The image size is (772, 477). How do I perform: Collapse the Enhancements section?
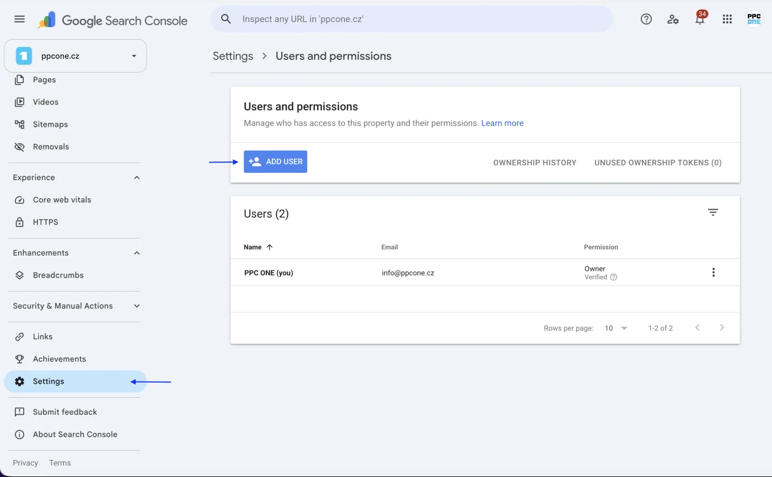tap(137, 253)
